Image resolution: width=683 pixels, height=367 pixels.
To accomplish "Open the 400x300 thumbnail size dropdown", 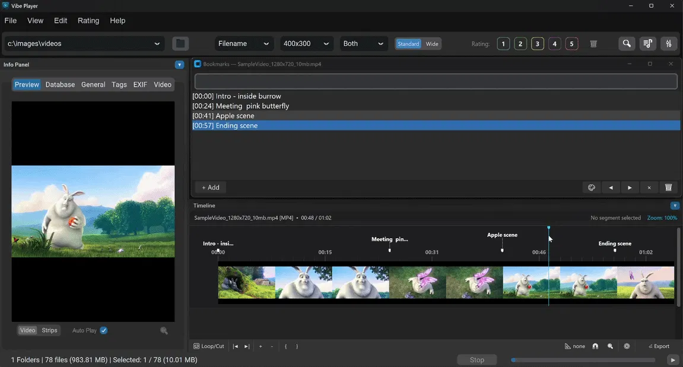I will coord(306,43).
